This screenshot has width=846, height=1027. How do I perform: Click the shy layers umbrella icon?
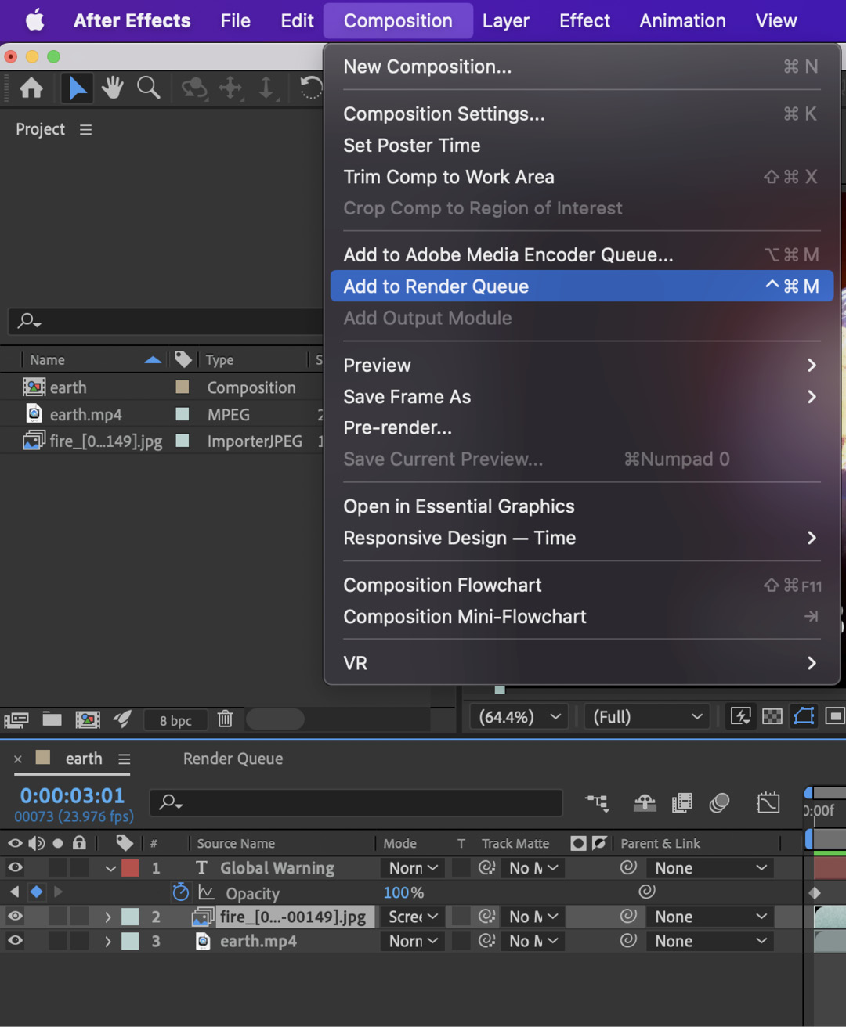tap(645, 802)
